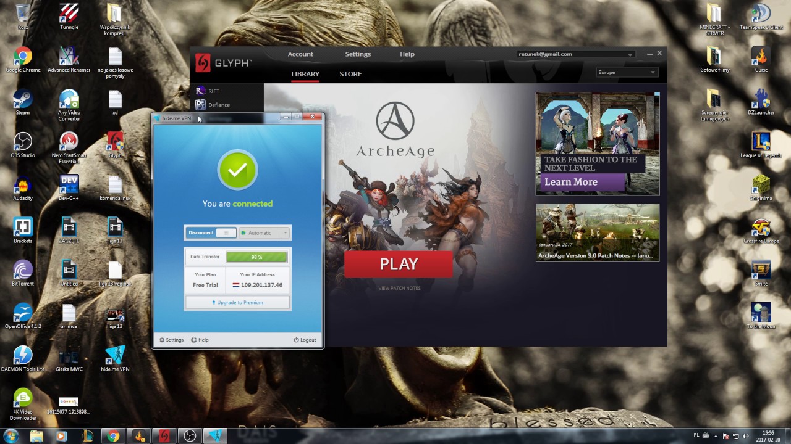Screen dimensions: 791x444
Task: Open the OpenOffice 4.1.2 shortcut
Action: pos(23,314)
